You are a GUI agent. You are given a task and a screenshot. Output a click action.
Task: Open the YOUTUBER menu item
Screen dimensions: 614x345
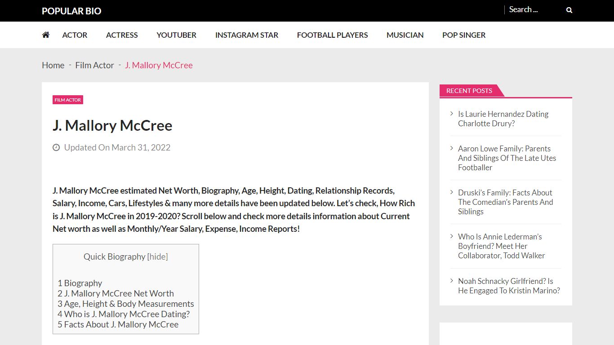176,35
